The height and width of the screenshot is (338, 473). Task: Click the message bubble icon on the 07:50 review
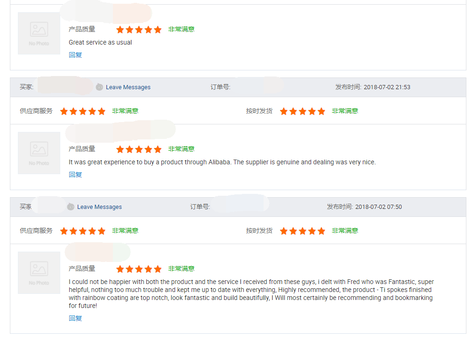(x=71, y=207)
